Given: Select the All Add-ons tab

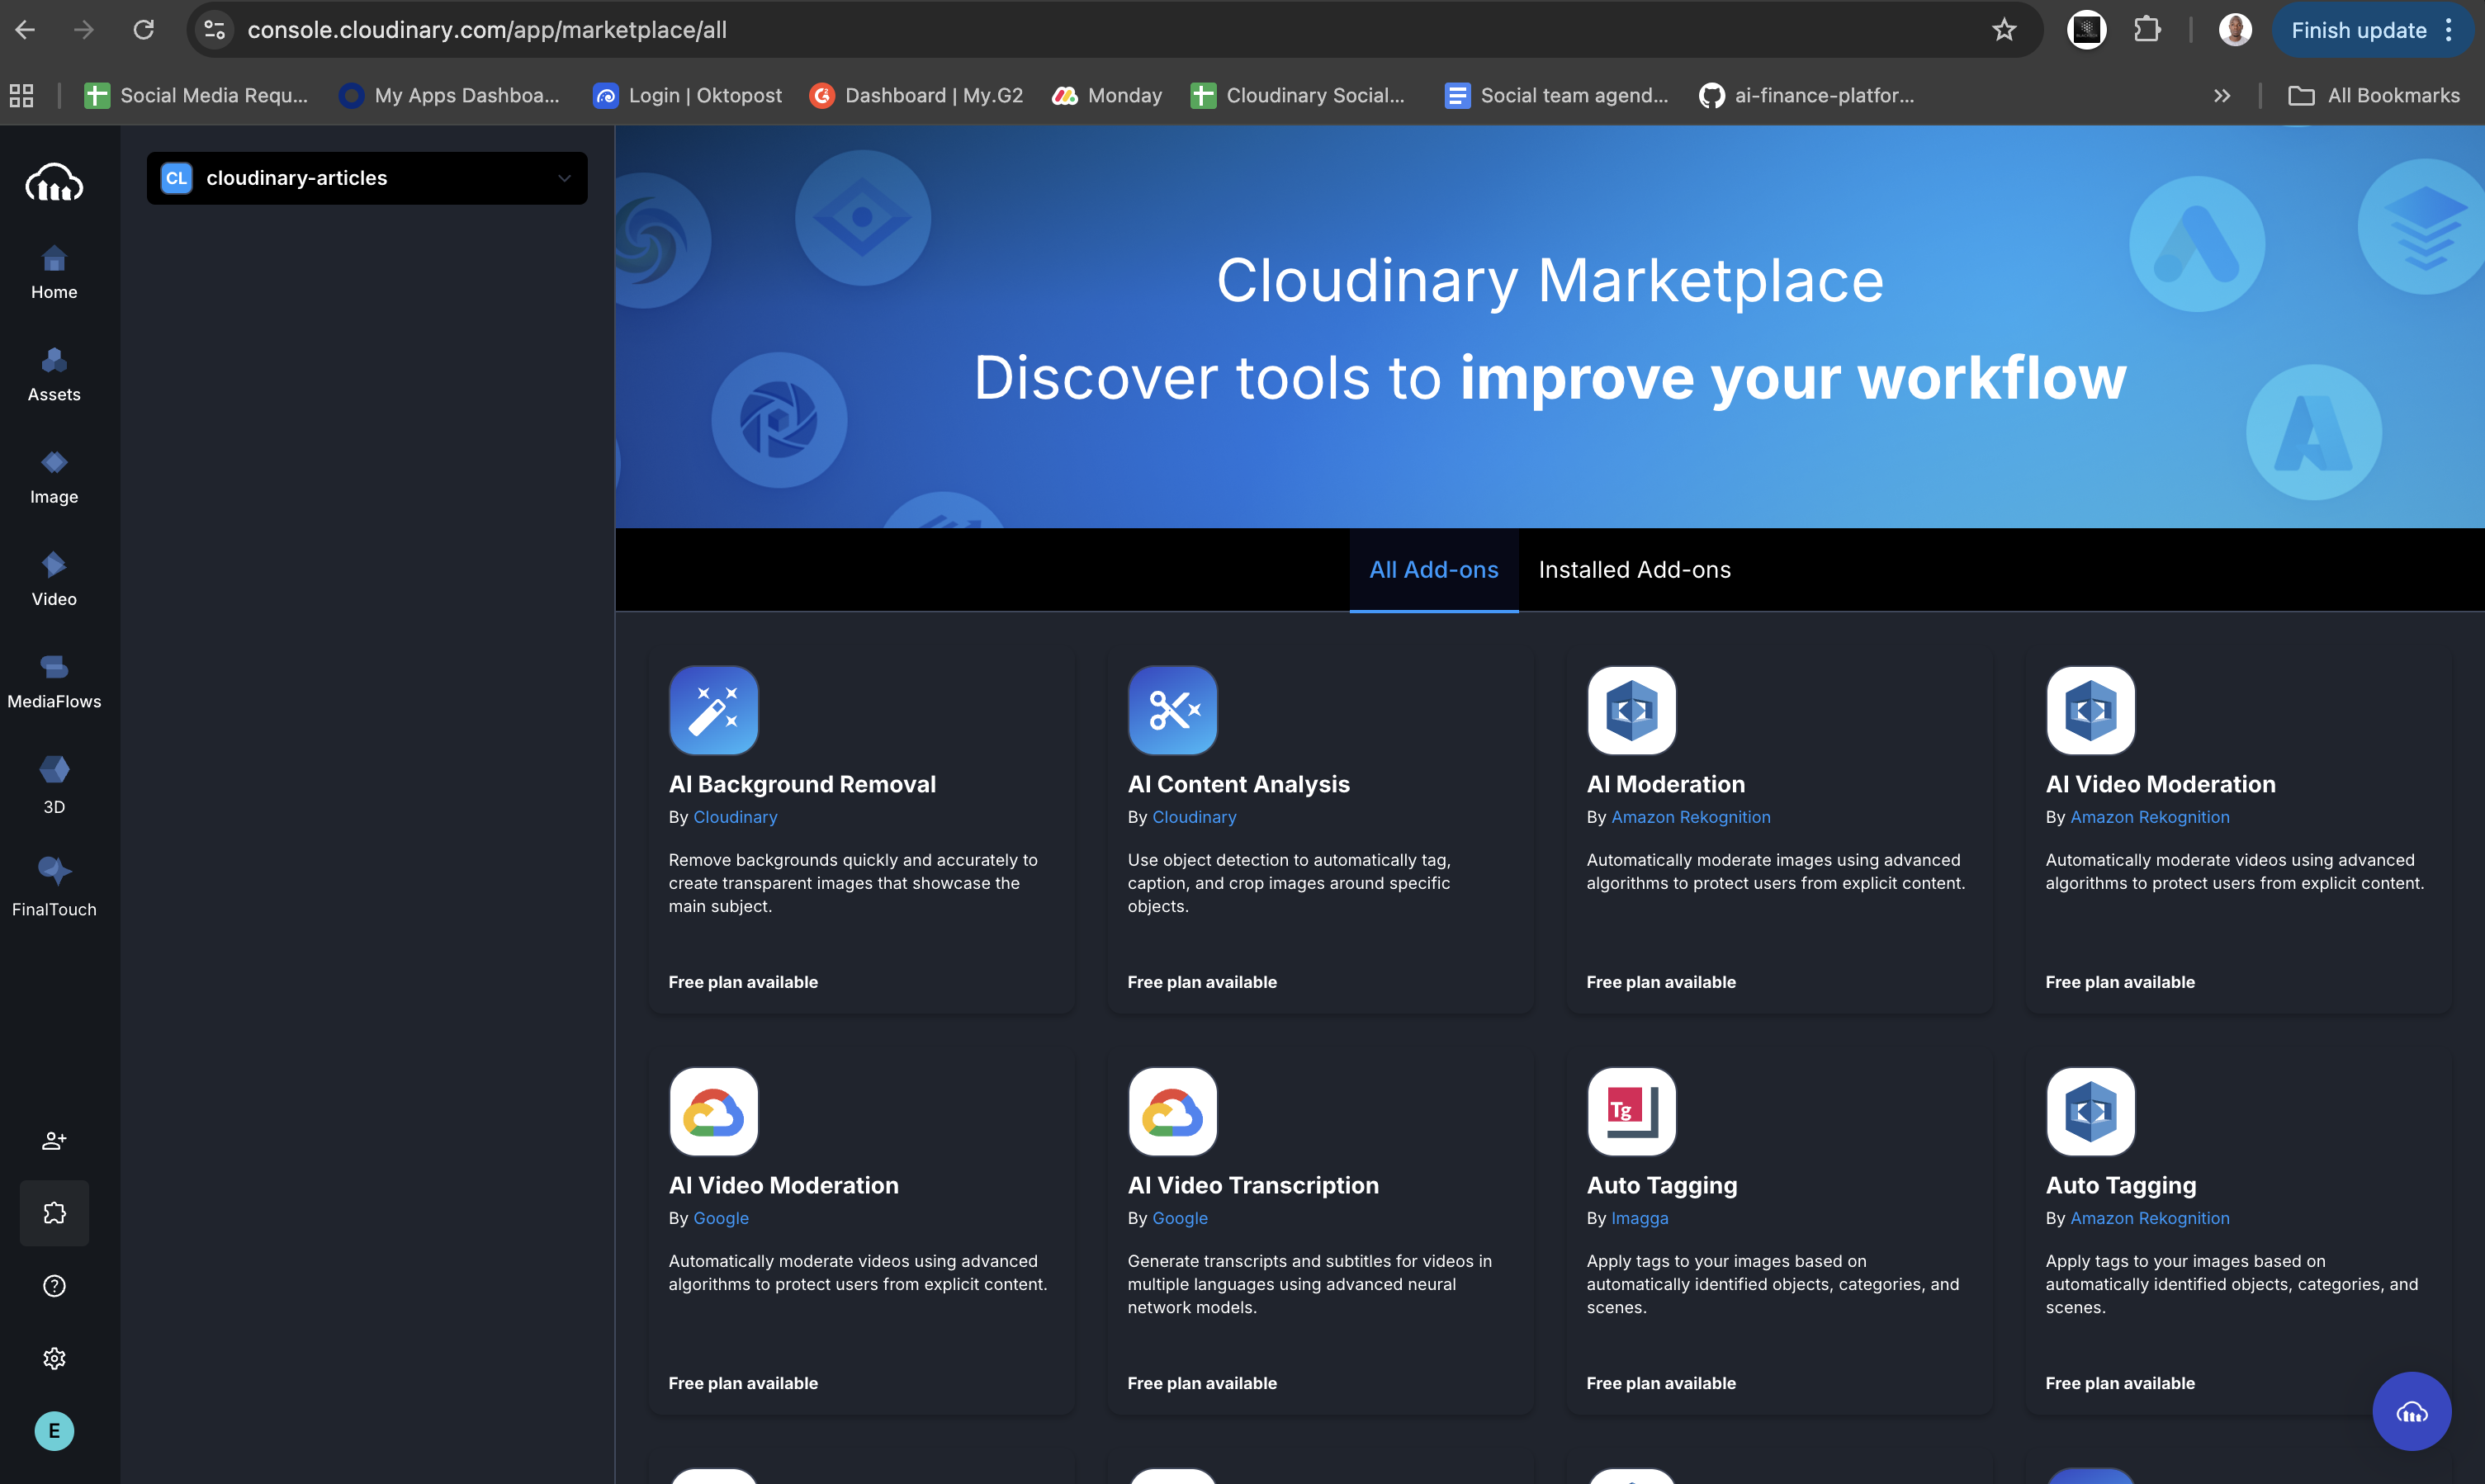Looking at the screenshot, I should [x=1433, y=569].
